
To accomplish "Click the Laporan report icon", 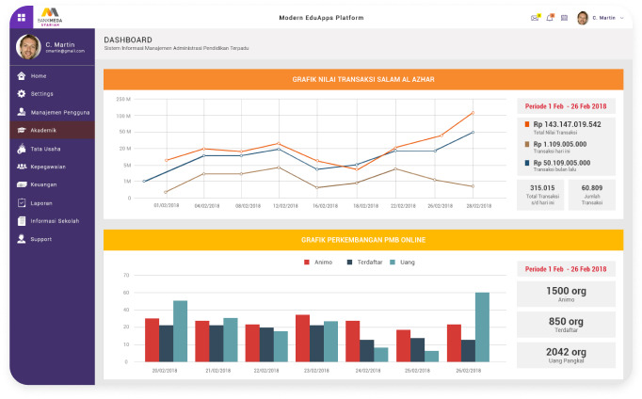I will coord(22,202).
